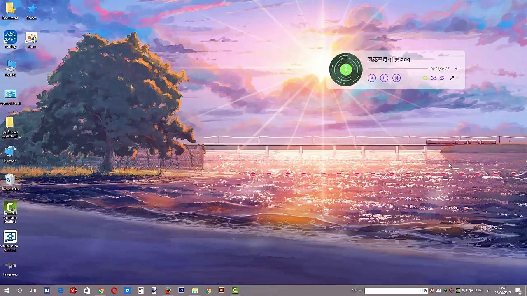
Task: Open Messenger from taskbar
Action: 127,291
